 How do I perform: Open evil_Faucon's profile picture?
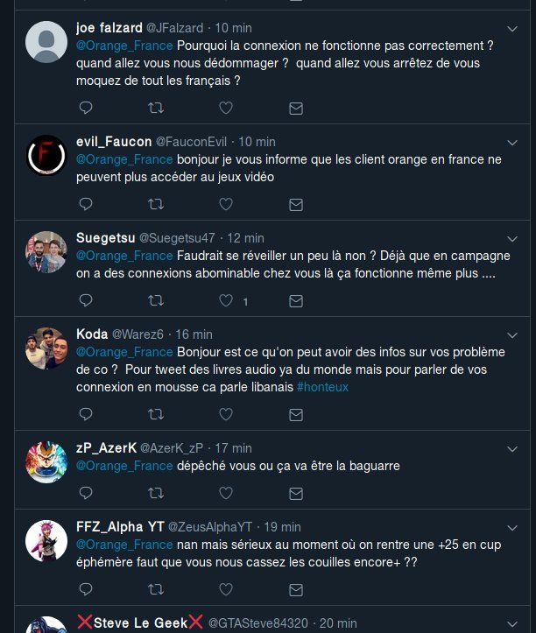(x=46, y=156)
